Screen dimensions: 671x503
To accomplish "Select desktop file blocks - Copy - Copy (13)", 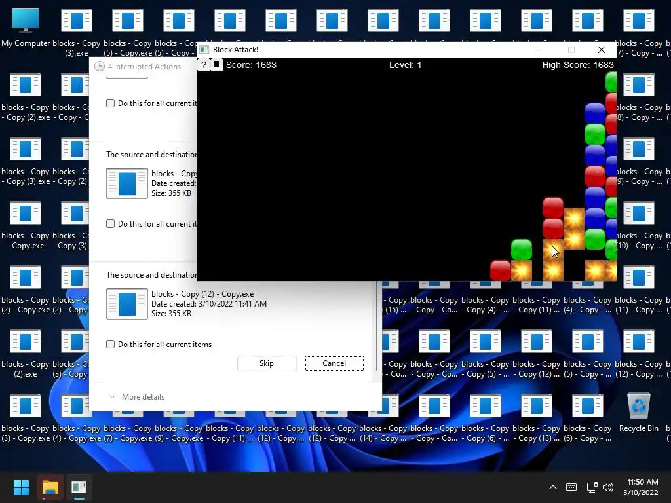I will tap(536, 418).
